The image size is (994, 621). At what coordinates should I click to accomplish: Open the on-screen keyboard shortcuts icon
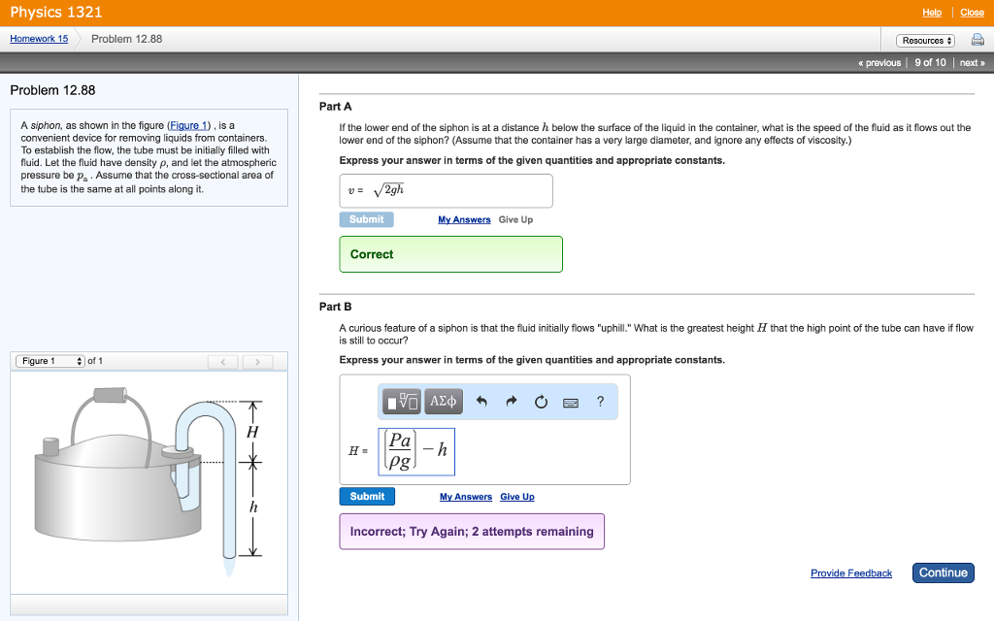[572, 401]
